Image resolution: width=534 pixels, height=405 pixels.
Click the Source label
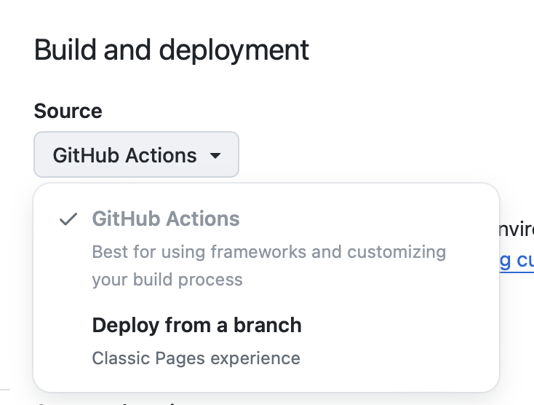[68, 111]
